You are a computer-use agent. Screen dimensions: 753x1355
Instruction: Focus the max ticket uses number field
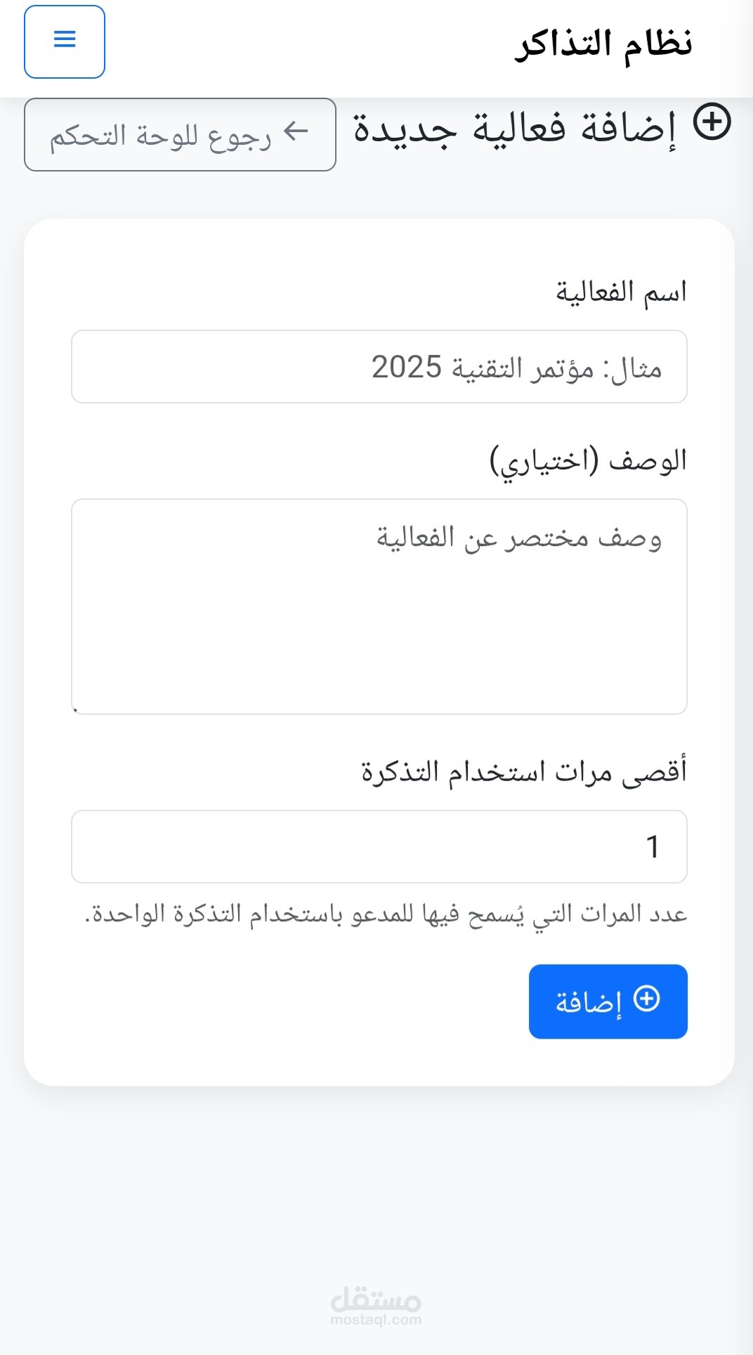pos(379,846)
